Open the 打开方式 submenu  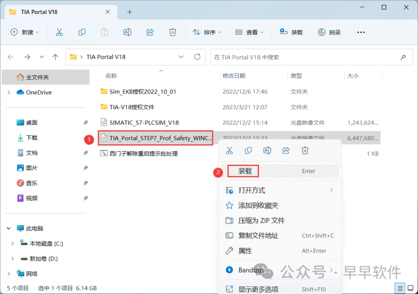280,190
